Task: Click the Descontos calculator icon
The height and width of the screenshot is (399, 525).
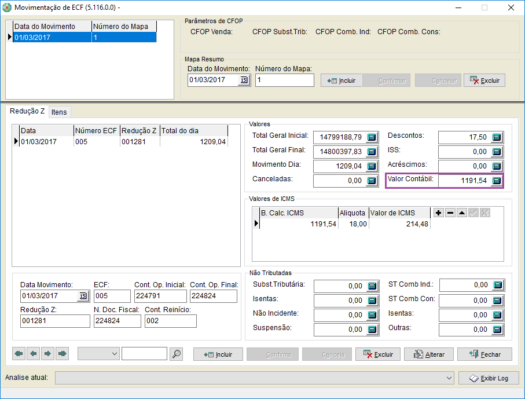Action: tap(496, 137)
